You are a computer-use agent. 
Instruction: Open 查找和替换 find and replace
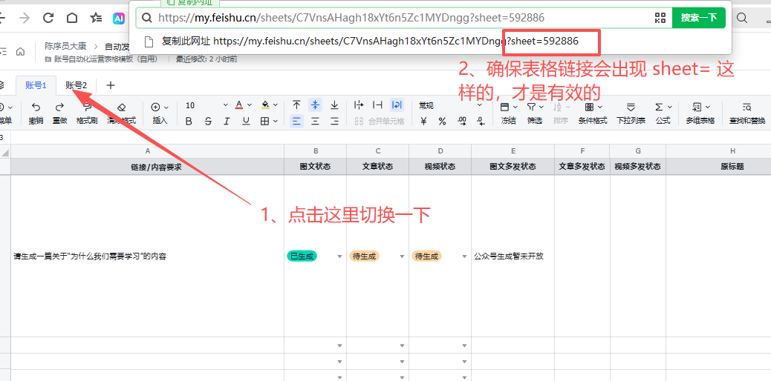pos(746,113)
